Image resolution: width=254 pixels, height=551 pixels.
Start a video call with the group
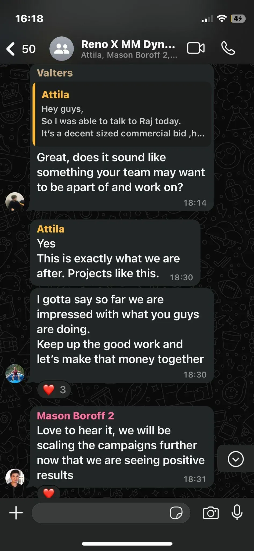coord(196,48)
